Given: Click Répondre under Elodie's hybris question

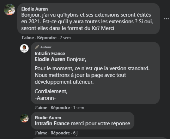Looking at the screenshot, I should 47,38.
